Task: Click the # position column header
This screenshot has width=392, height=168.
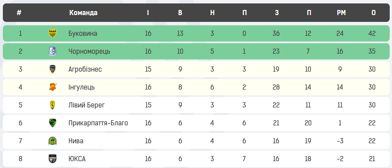Action: (x=19, y=13)
